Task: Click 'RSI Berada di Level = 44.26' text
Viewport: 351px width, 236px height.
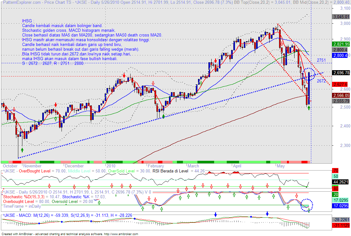Action: tap(178, 171)
